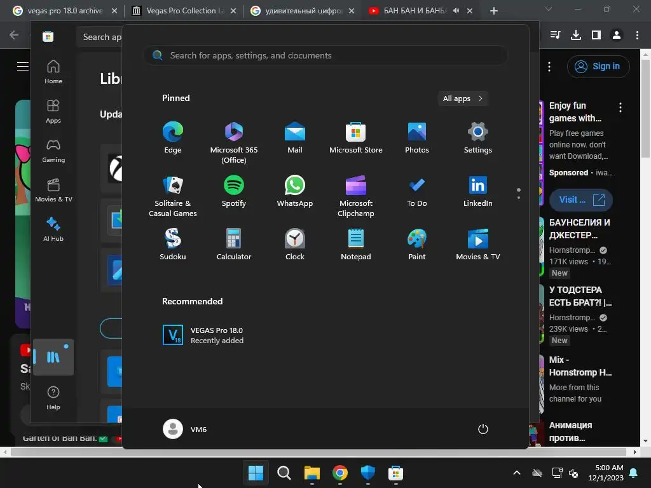Click the sponsored Visit button
Screen dimensions: 651x488
point(581,200)
